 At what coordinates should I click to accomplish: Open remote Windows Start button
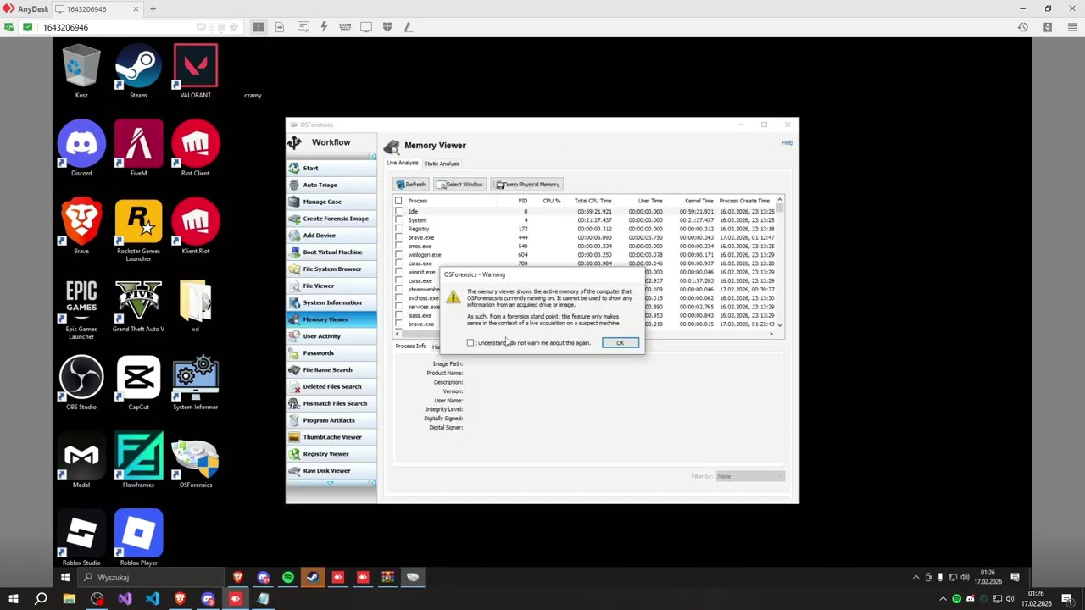pyautogui.click(x=65, y=578)
